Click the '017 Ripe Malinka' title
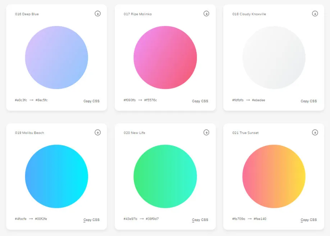Screen dimensions: 330x236 [138, 14]
